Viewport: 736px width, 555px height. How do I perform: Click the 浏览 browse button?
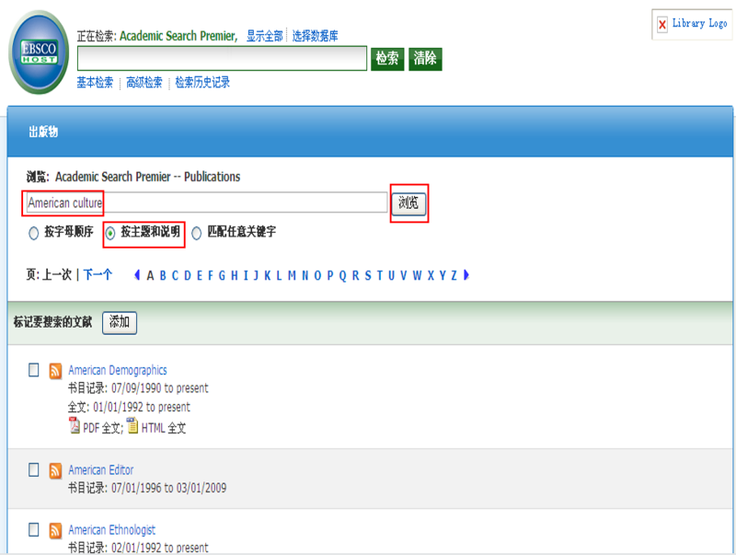click(408, 203)
